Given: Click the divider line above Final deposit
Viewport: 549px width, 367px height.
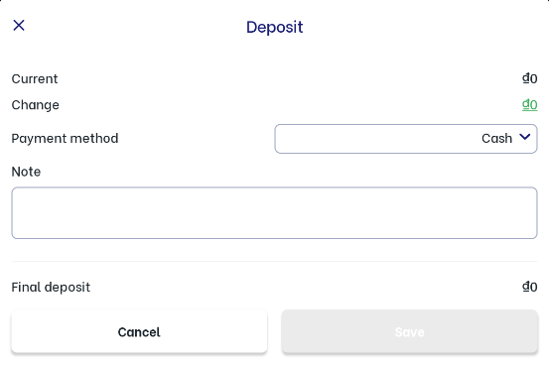Looking at the screenshot, I should [274, 261].
